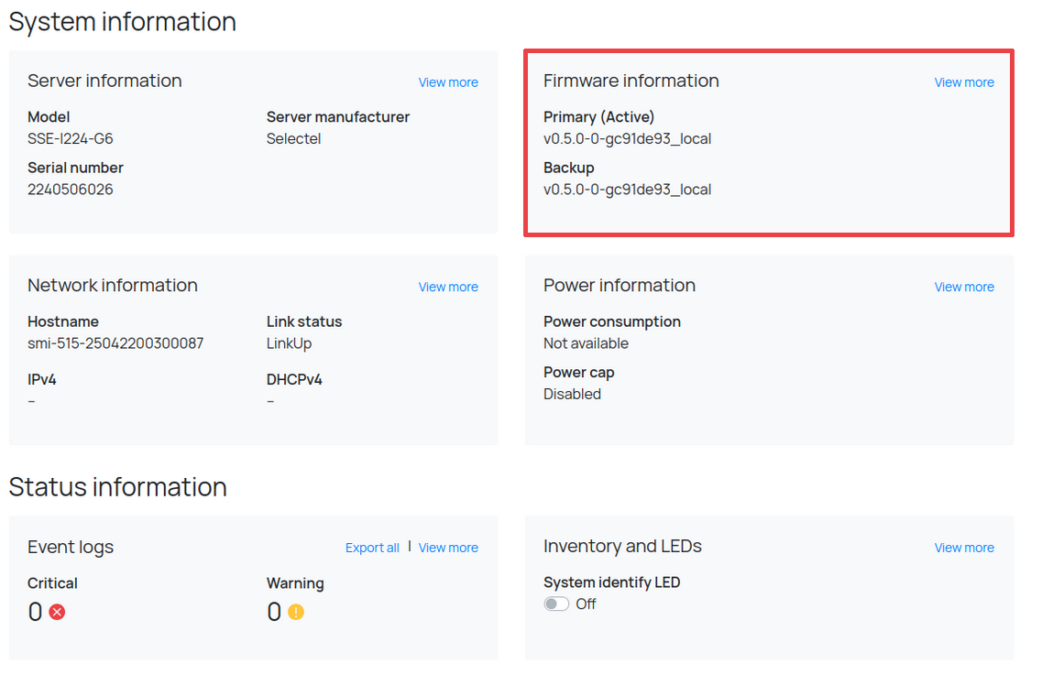Open View more for Inventory and LEDs
This screenshot has height=685, width=1042.
963,548
